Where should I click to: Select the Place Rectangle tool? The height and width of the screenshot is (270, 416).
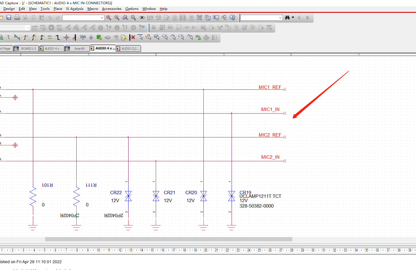pos(157,37)
